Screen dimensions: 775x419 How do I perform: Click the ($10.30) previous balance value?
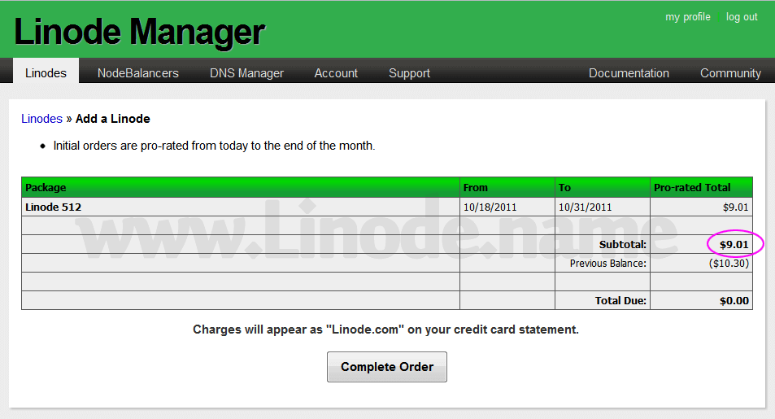coord(729,263)
